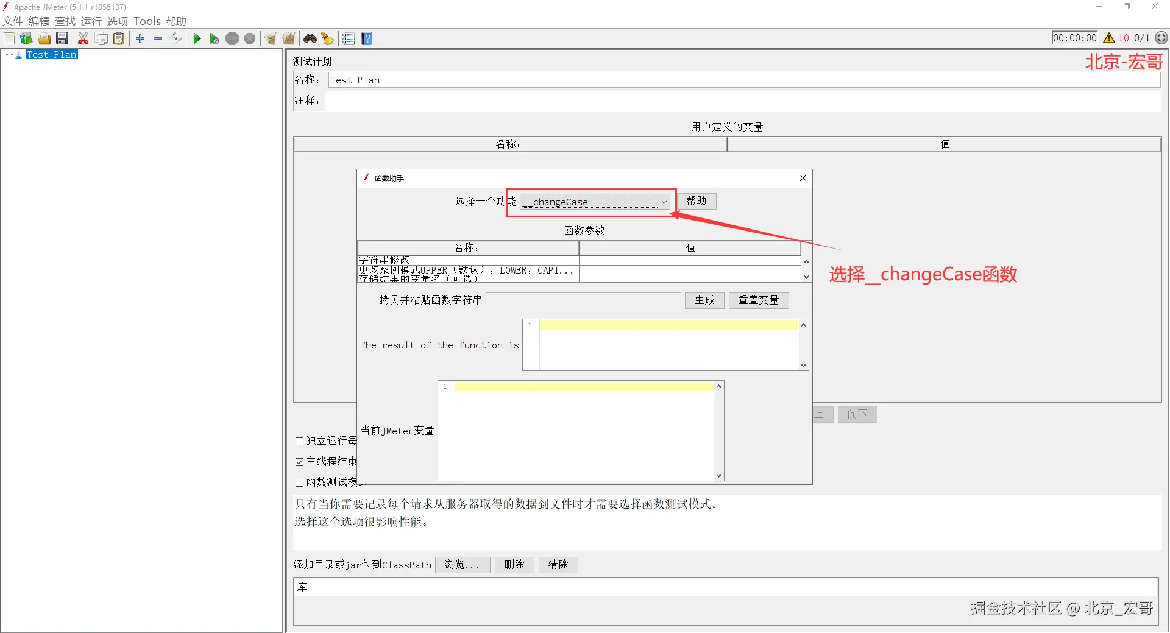
Task: Click the 库 library list entry
Action: (726, 587)
